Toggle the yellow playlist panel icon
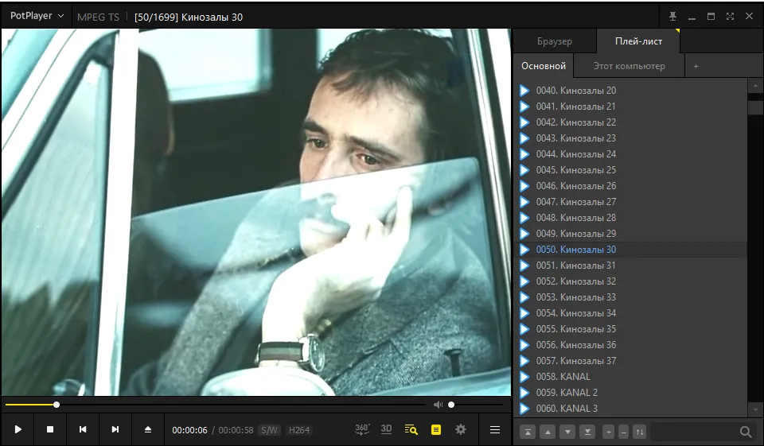The image size is (764, 446). [x=436, y=429]
